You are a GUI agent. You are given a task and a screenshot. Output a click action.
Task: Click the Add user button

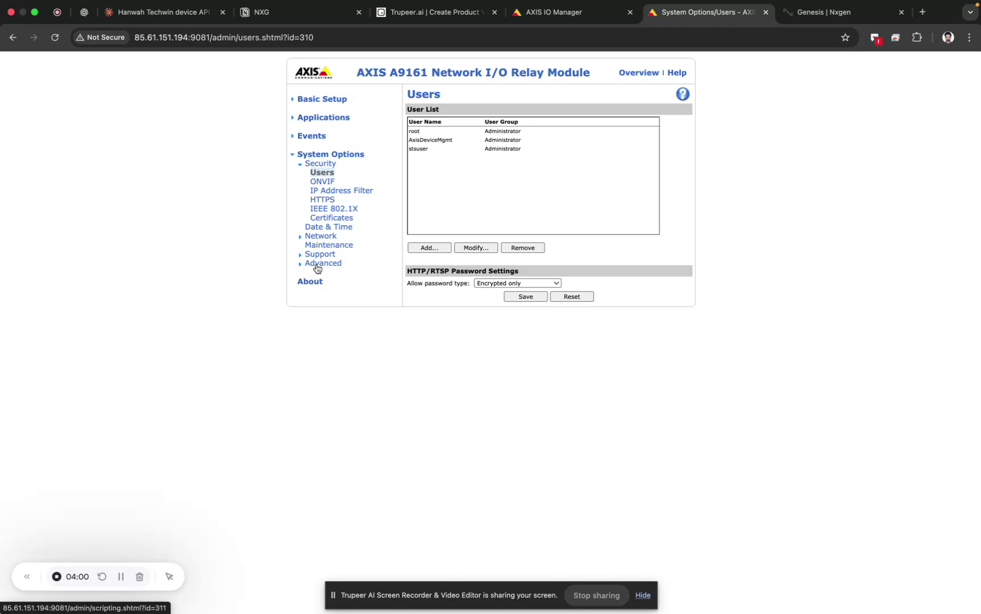tap(429, 247)
